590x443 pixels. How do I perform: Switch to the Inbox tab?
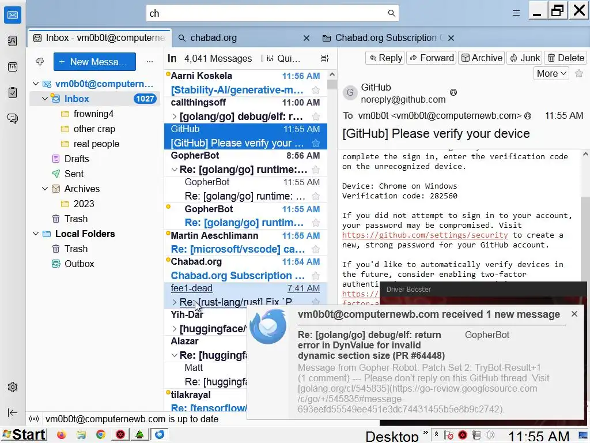(100, 38)
